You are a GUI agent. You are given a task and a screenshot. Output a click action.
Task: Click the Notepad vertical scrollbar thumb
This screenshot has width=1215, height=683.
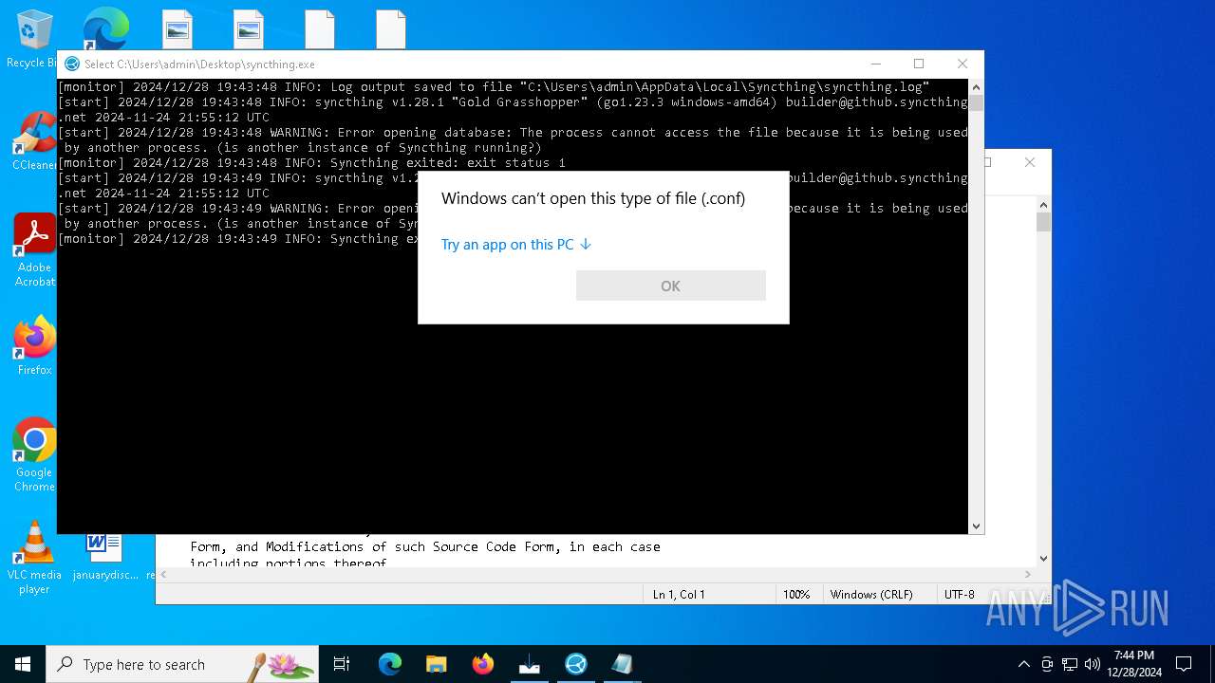click(x=1043, y=222)
